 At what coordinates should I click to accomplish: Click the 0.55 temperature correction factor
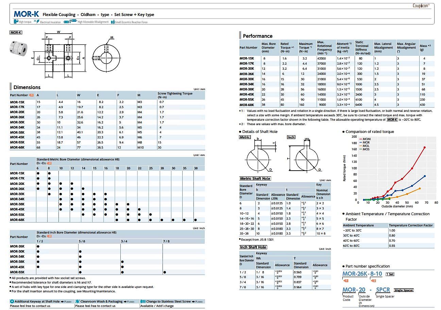392,246
